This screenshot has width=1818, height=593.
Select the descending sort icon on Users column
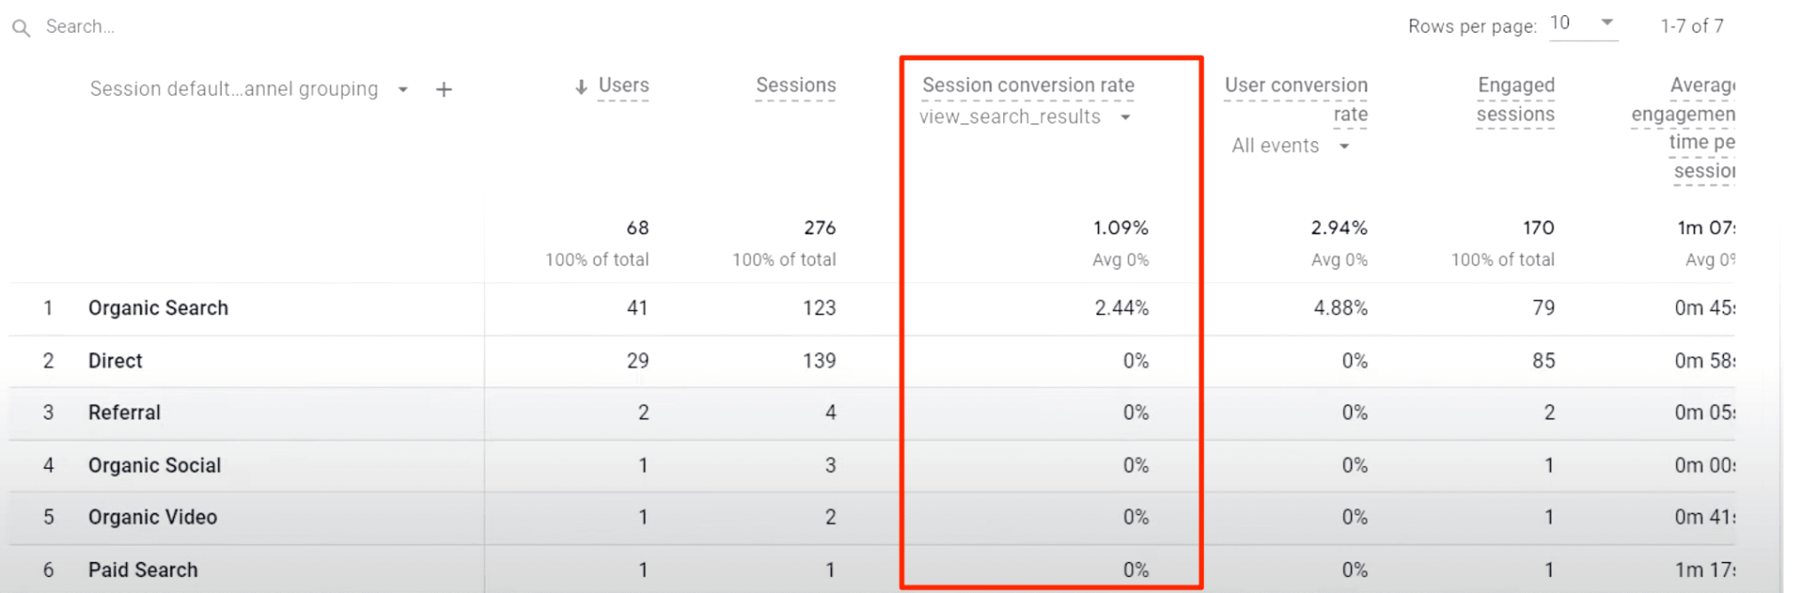[580, 86]
